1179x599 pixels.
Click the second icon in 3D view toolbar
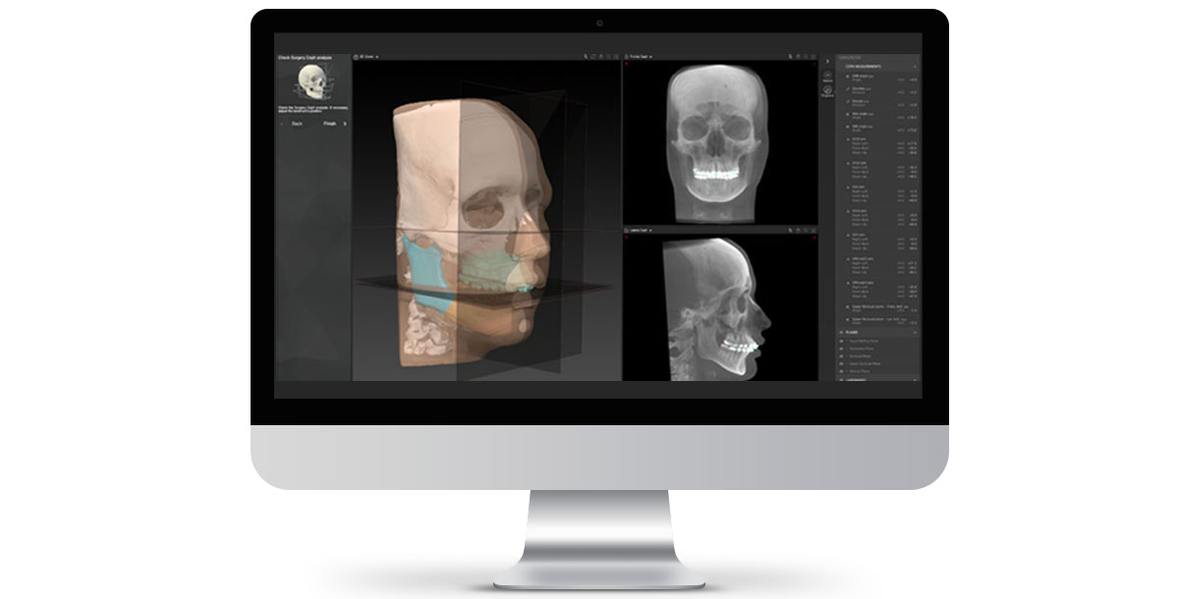click(593, 57)
